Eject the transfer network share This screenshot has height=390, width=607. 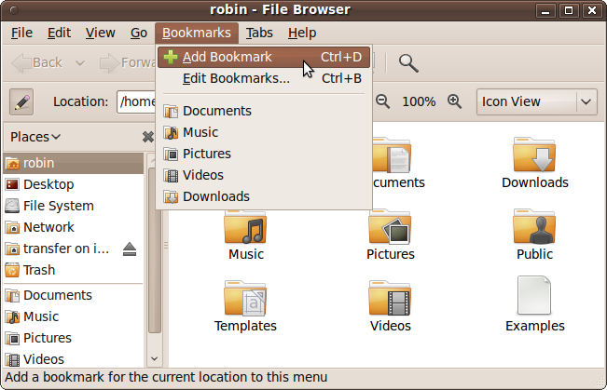point(130,249)
